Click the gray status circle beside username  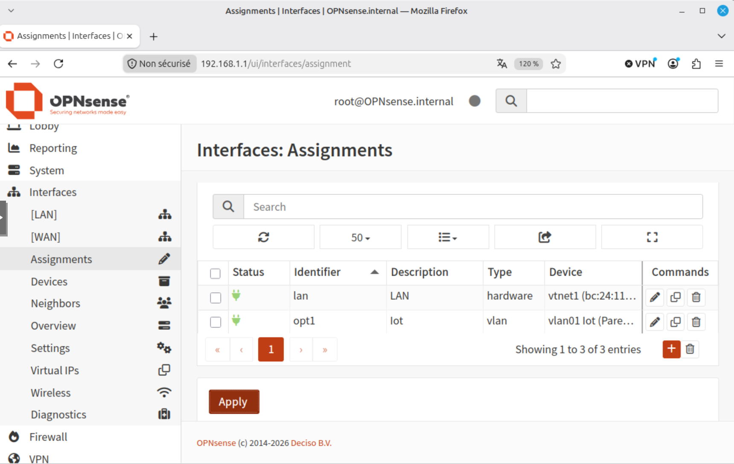(x=475, y=101)
